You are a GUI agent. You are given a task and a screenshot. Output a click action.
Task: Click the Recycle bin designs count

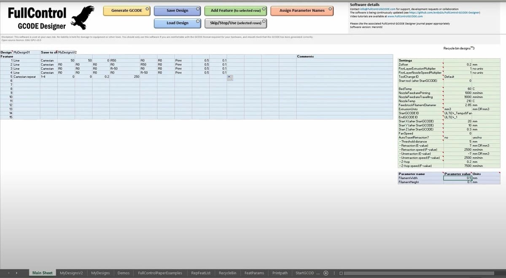(x=474, y=48)
